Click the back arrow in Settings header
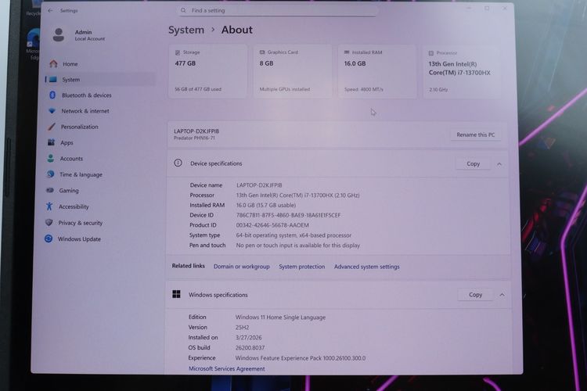The height and width of the screenshot is (391, 587). (50, 11)
